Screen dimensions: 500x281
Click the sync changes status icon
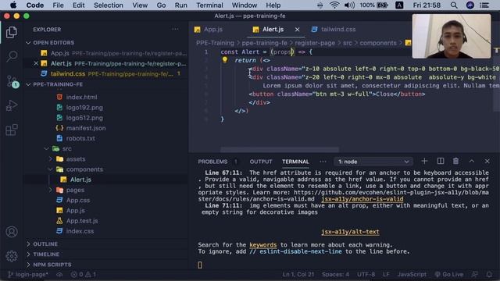point(59,274)
